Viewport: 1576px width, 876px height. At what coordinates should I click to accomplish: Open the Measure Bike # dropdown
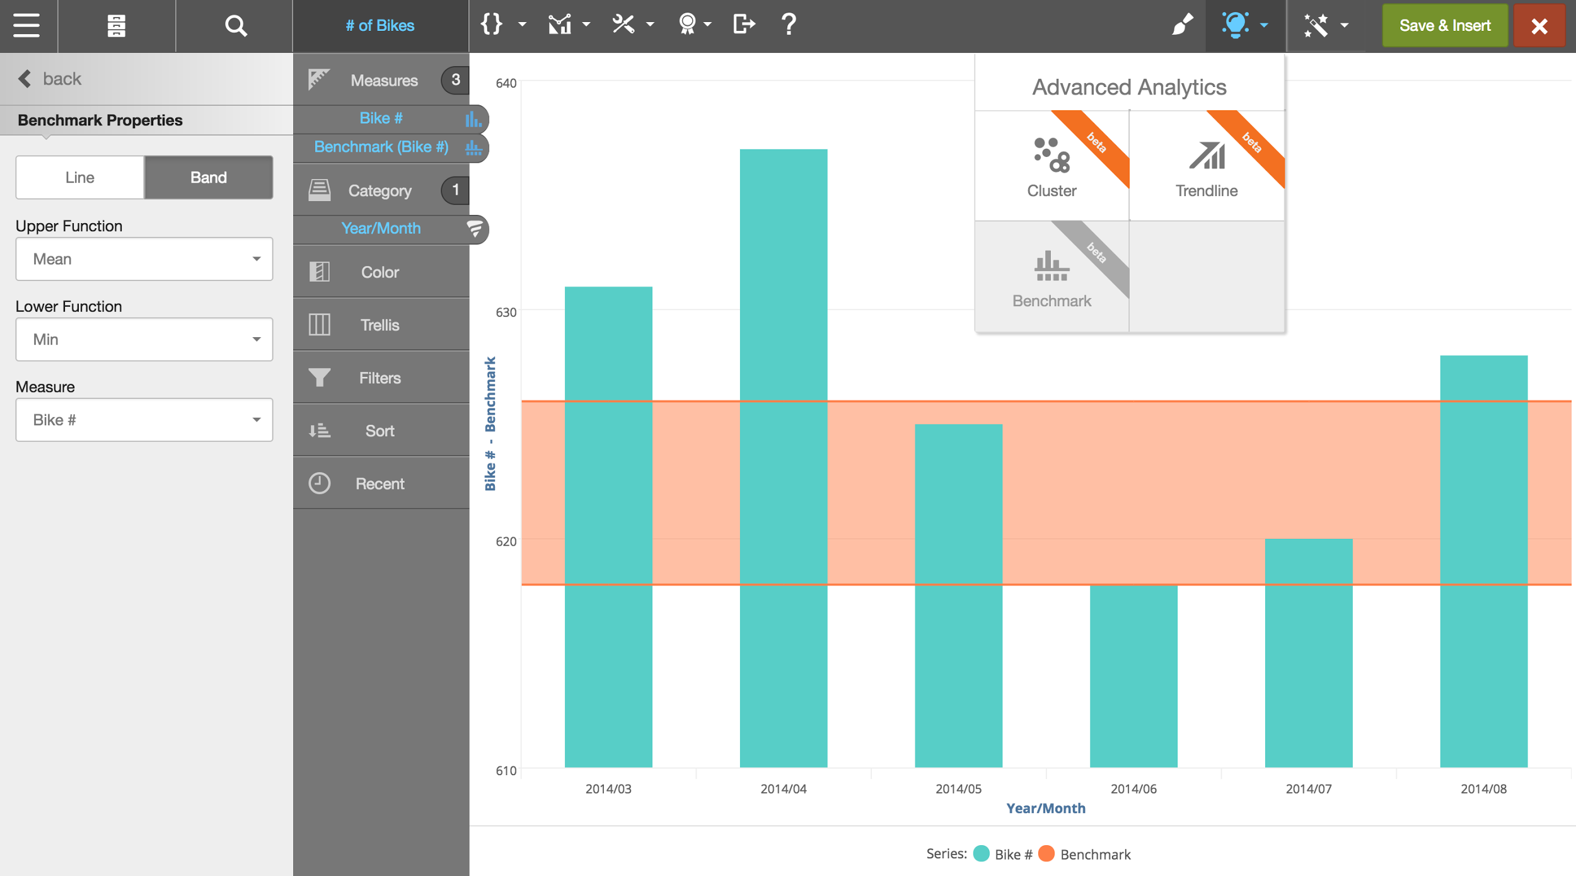point(144,420)
